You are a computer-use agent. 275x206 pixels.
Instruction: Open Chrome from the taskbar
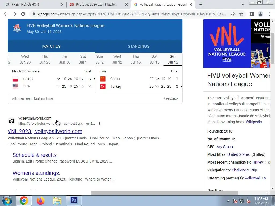24,201
